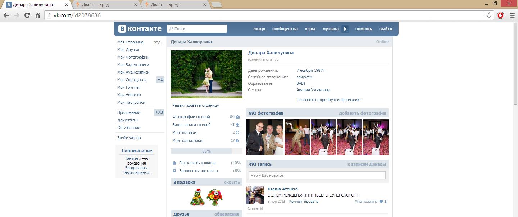The width and height of the screenshot is (518, 217).
Task: Open Мои Сообщения in left sidebar
Action: click(132, 80)
